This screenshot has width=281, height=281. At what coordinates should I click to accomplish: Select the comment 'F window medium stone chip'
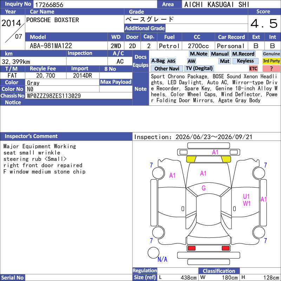[x=45, y=172]
